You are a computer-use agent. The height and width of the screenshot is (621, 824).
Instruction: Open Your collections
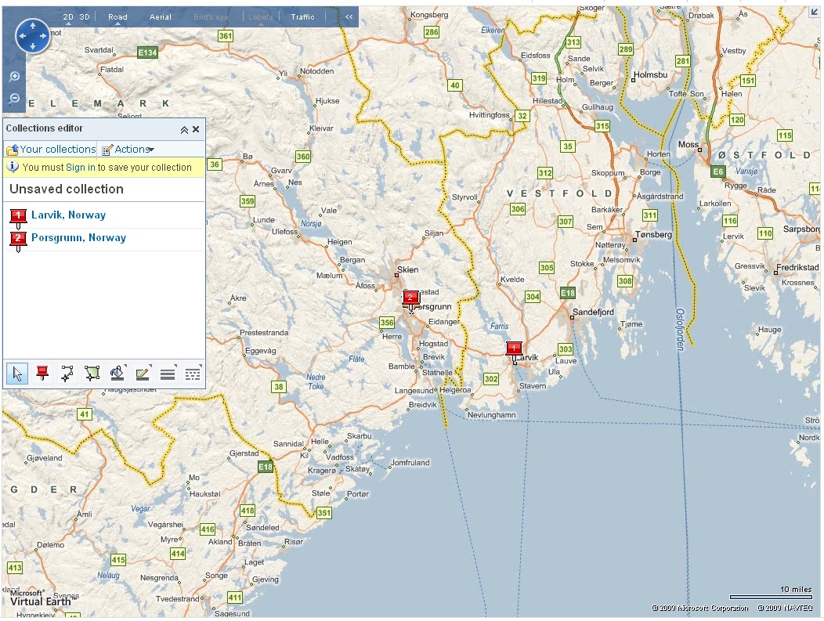(x=56, y=149)
